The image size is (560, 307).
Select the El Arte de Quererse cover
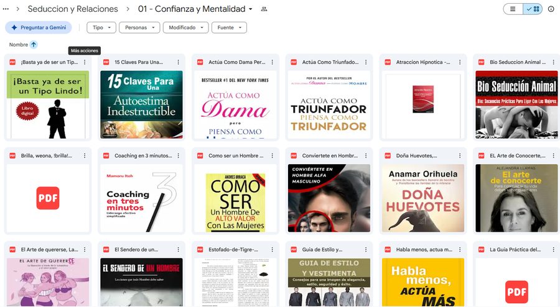coord(48,282)
